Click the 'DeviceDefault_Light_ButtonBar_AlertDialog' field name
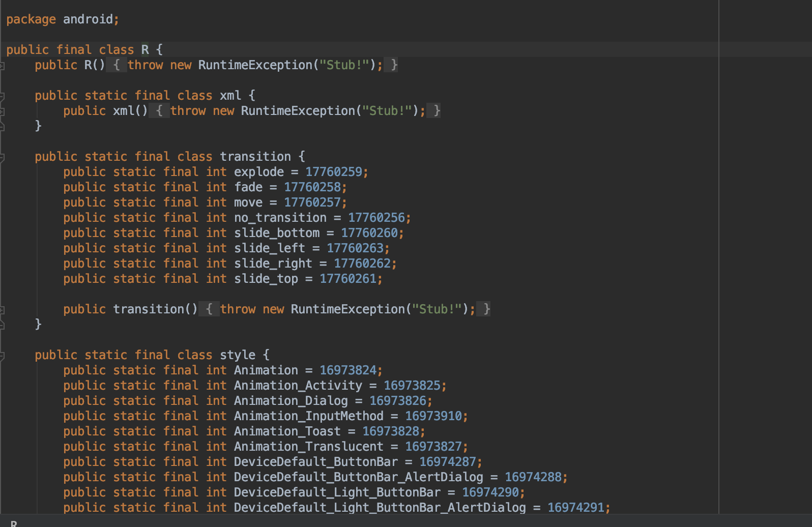812x527 pixels. [x=380, y=508]
